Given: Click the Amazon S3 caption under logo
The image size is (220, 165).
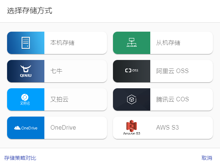Looking at the screenshot, I should tap(132, 133).
